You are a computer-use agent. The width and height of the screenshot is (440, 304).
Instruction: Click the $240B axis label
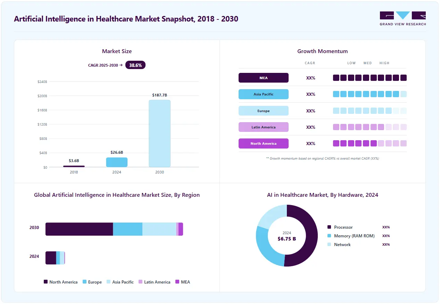point(42,82)
